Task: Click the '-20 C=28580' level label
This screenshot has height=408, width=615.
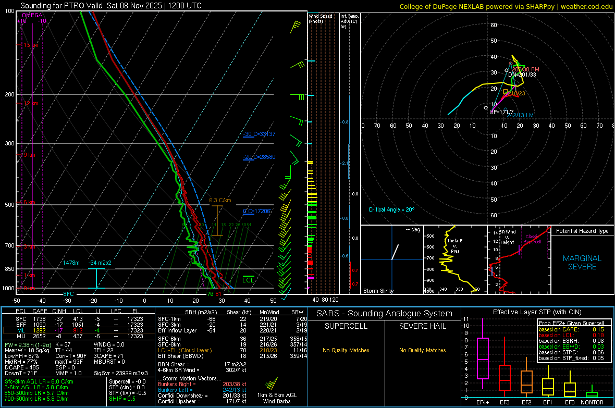Action: click(x=260, y=157)
